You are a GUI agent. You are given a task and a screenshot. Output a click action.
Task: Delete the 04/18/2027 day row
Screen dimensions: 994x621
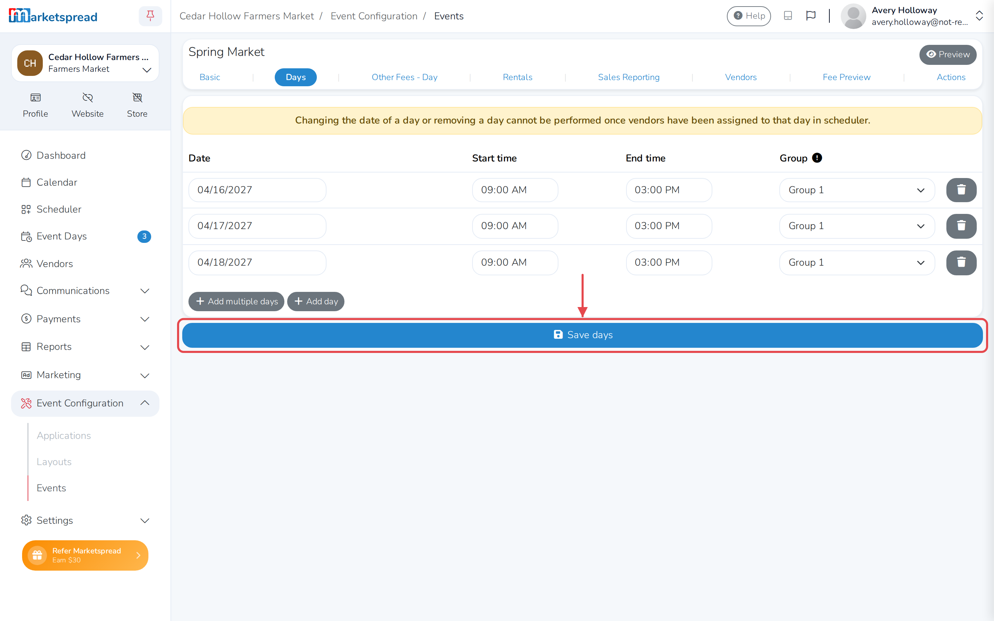tap(961, 263)
